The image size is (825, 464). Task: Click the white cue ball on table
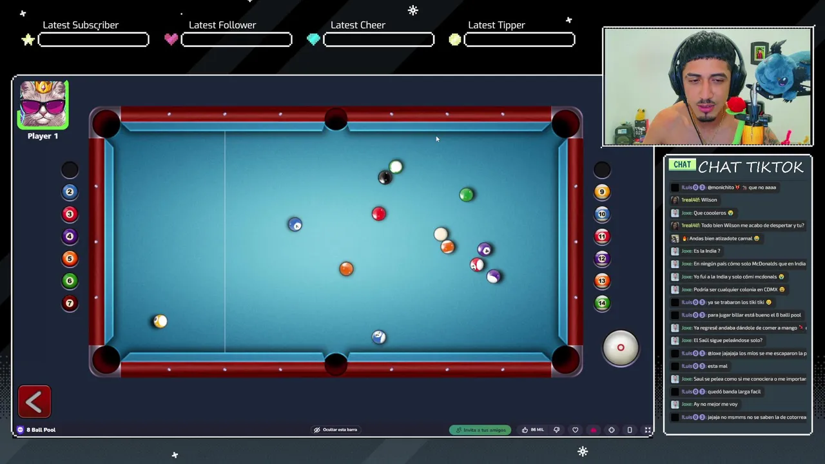(x=441, y=234)
